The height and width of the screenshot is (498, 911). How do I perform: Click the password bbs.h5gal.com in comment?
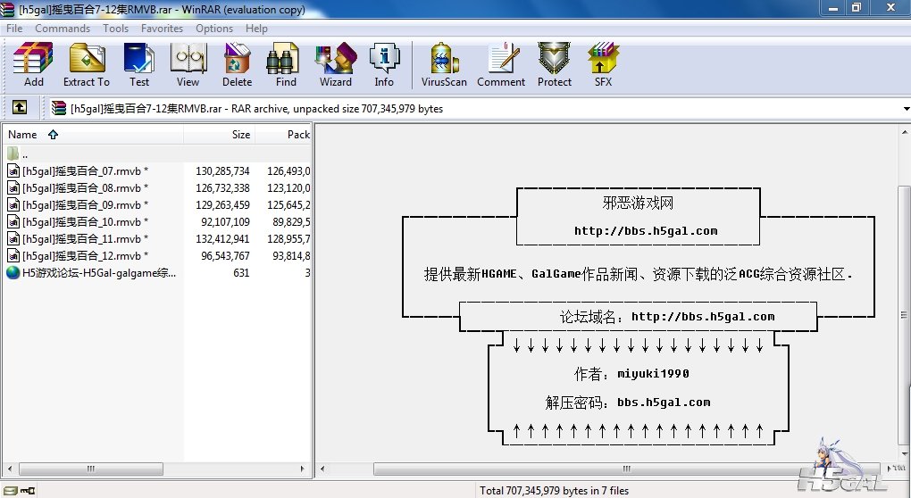click(x=664, y=403)
